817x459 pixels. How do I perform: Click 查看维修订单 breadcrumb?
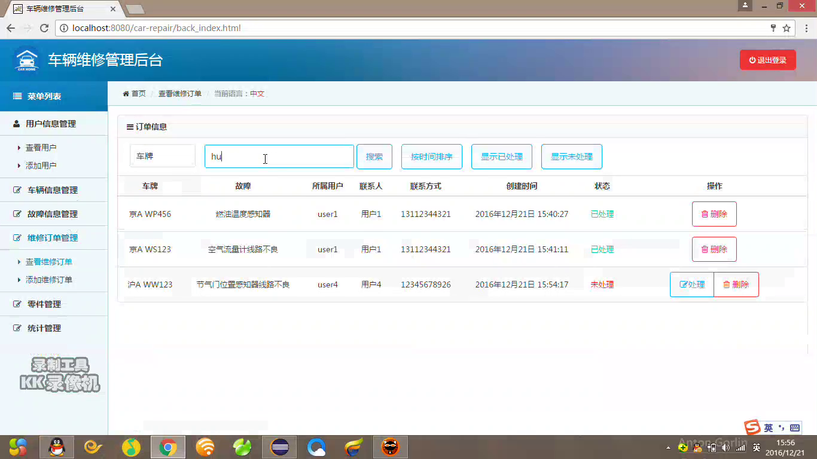tap(180, 94)
